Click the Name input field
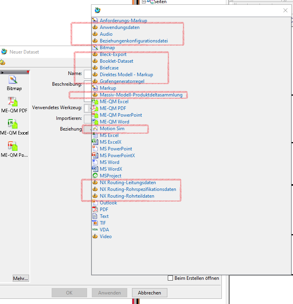The width and height of the screenshot is (293, 304). 88,74
